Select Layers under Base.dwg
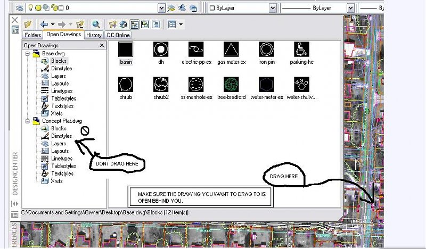Viewport: 426px width, 249px height. pyautogui.click(x=59, y=76)
